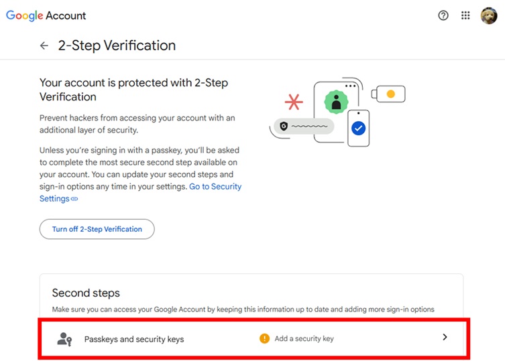Choose the Add a security key text
The height and width of the screenshot is (361, 505).
click(x=304, y=339)
